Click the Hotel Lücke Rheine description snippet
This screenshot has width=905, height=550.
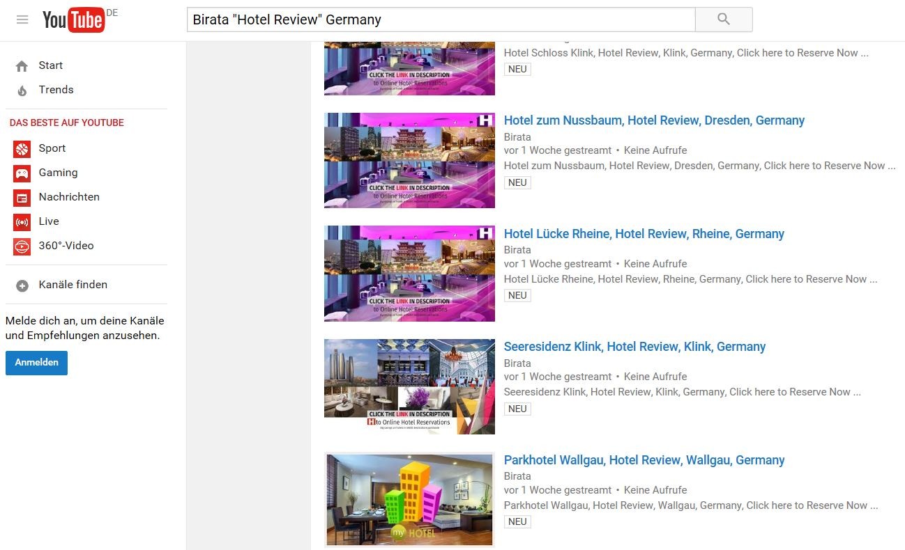(x=690, y=279)
